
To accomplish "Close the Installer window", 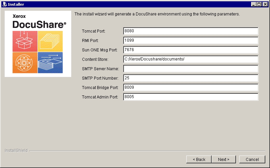I will (x=265, y=4).
